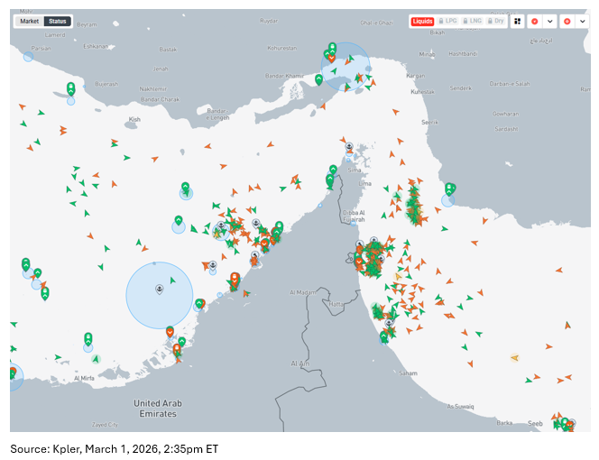Toggle the locked Dry filter
This screenshot has height=460, width=599.
tap(496, 21)
